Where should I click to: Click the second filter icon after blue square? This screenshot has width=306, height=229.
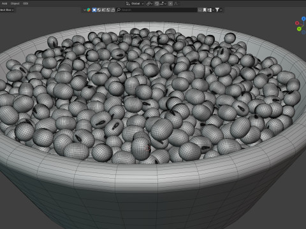99,10
